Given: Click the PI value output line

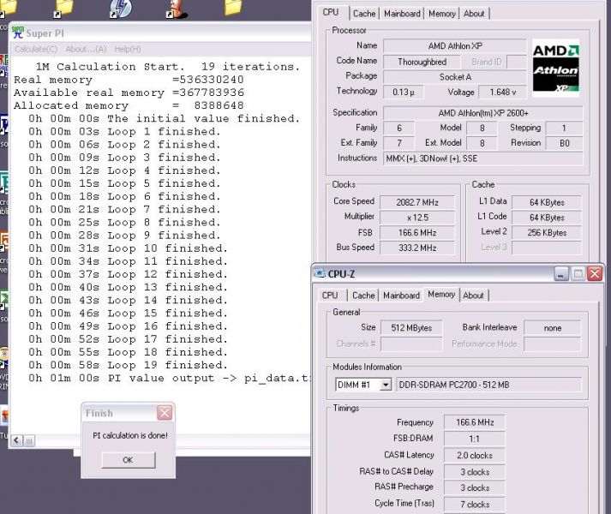Looking at the screenshot, I should pos(170,378).
